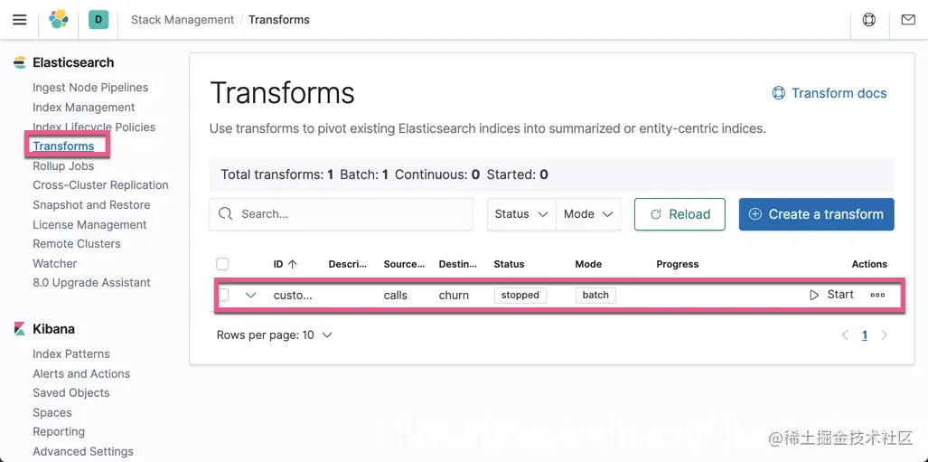Open the hamburger navigation menu
The image size is (928, 462).
click(19, 19)
